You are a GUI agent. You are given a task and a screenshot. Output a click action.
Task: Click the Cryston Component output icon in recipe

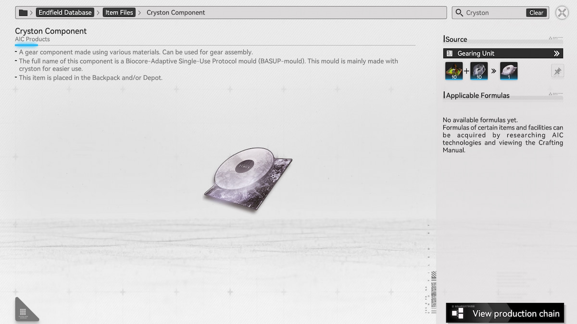pyautogui.click(x=509, y=71)
